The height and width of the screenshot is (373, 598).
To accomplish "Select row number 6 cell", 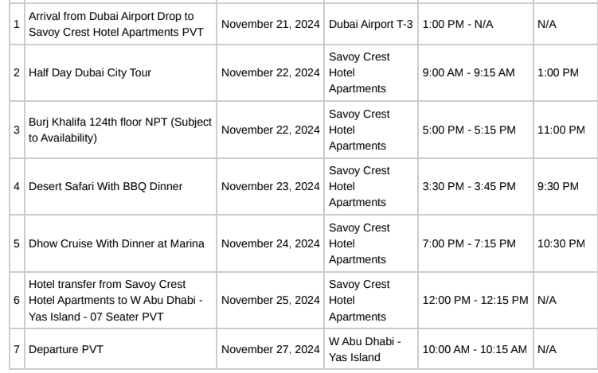I will tap(17, 300).
